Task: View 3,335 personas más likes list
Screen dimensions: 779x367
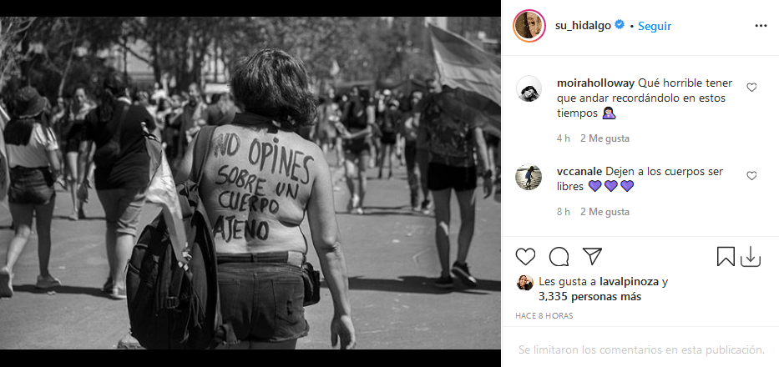Action: 589,297
